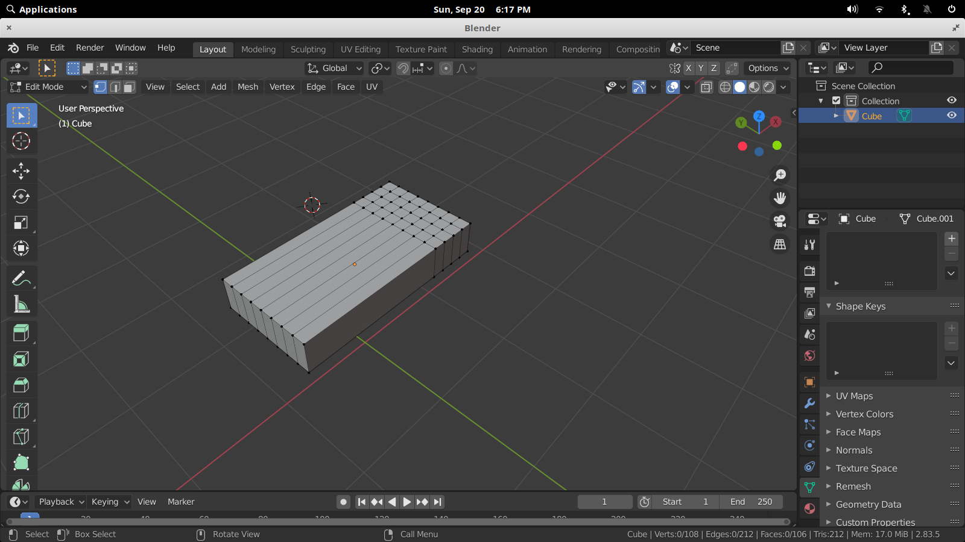965x542 pixels.
Task: Open the Active Tool properties tab
Action: point(809,245)
